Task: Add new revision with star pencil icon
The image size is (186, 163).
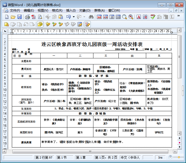Action: [48, 24]
